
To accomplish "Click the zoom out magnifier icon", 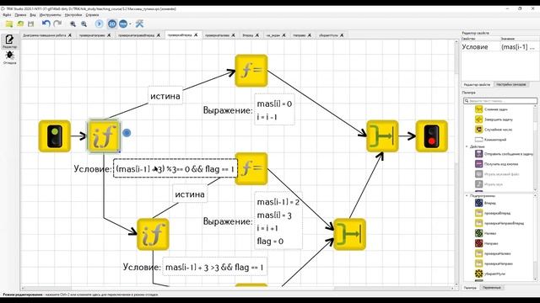I will pos(84,24).
